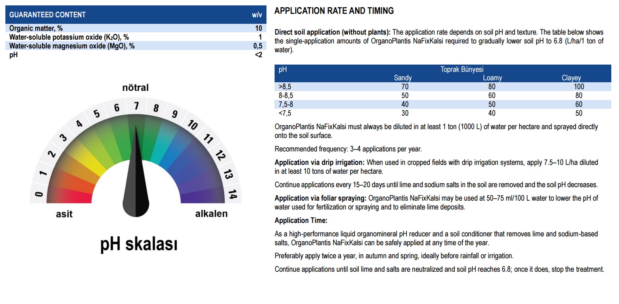The width and height of the screenshot is (619, 304).
Task: Select the 'Organic matter, %' row
Action: coord(36,28)
